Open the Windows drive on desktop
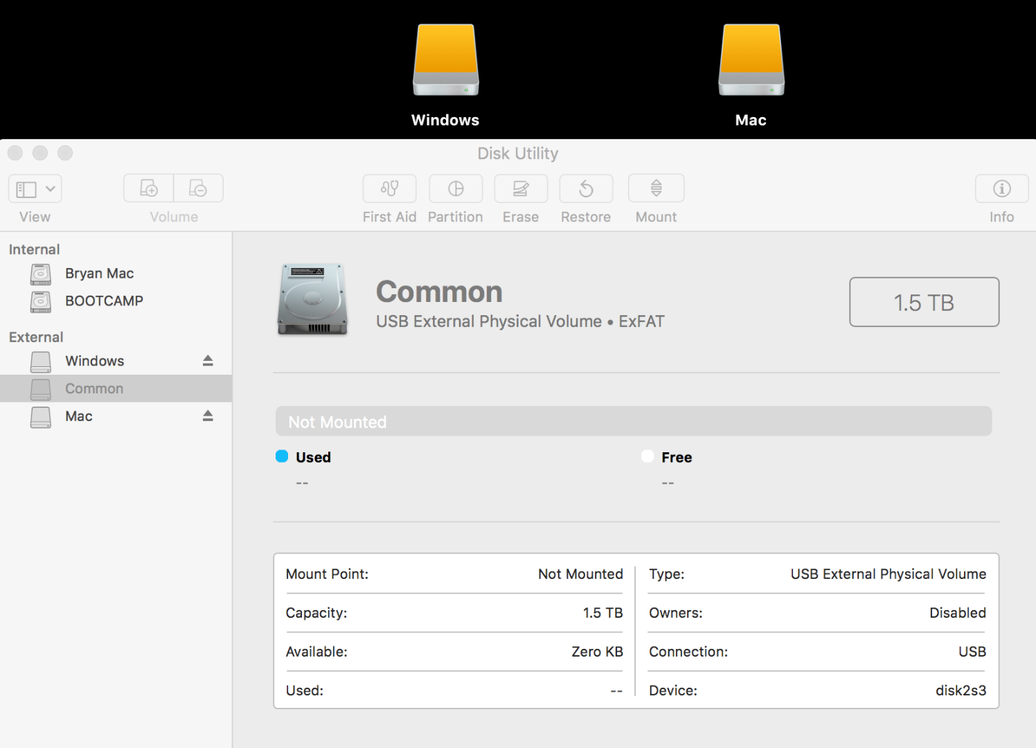This screenshot has width=1036, height=748. pos(445,62)
